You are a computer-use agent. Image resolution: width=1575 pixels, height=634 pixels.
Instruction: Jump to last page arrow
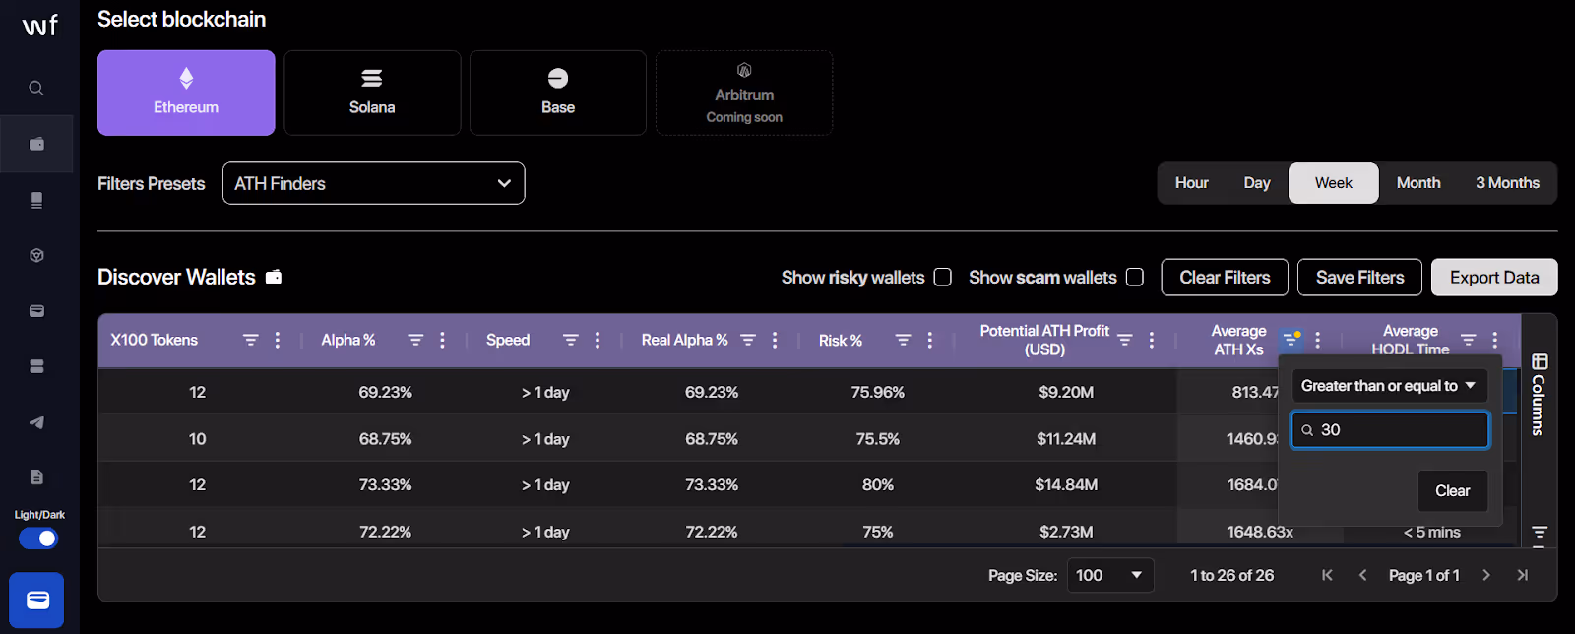pyautogui.click(x=1523, y=575)
